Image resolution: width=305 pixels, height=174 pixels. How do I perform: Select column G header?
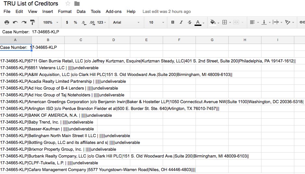212,40
